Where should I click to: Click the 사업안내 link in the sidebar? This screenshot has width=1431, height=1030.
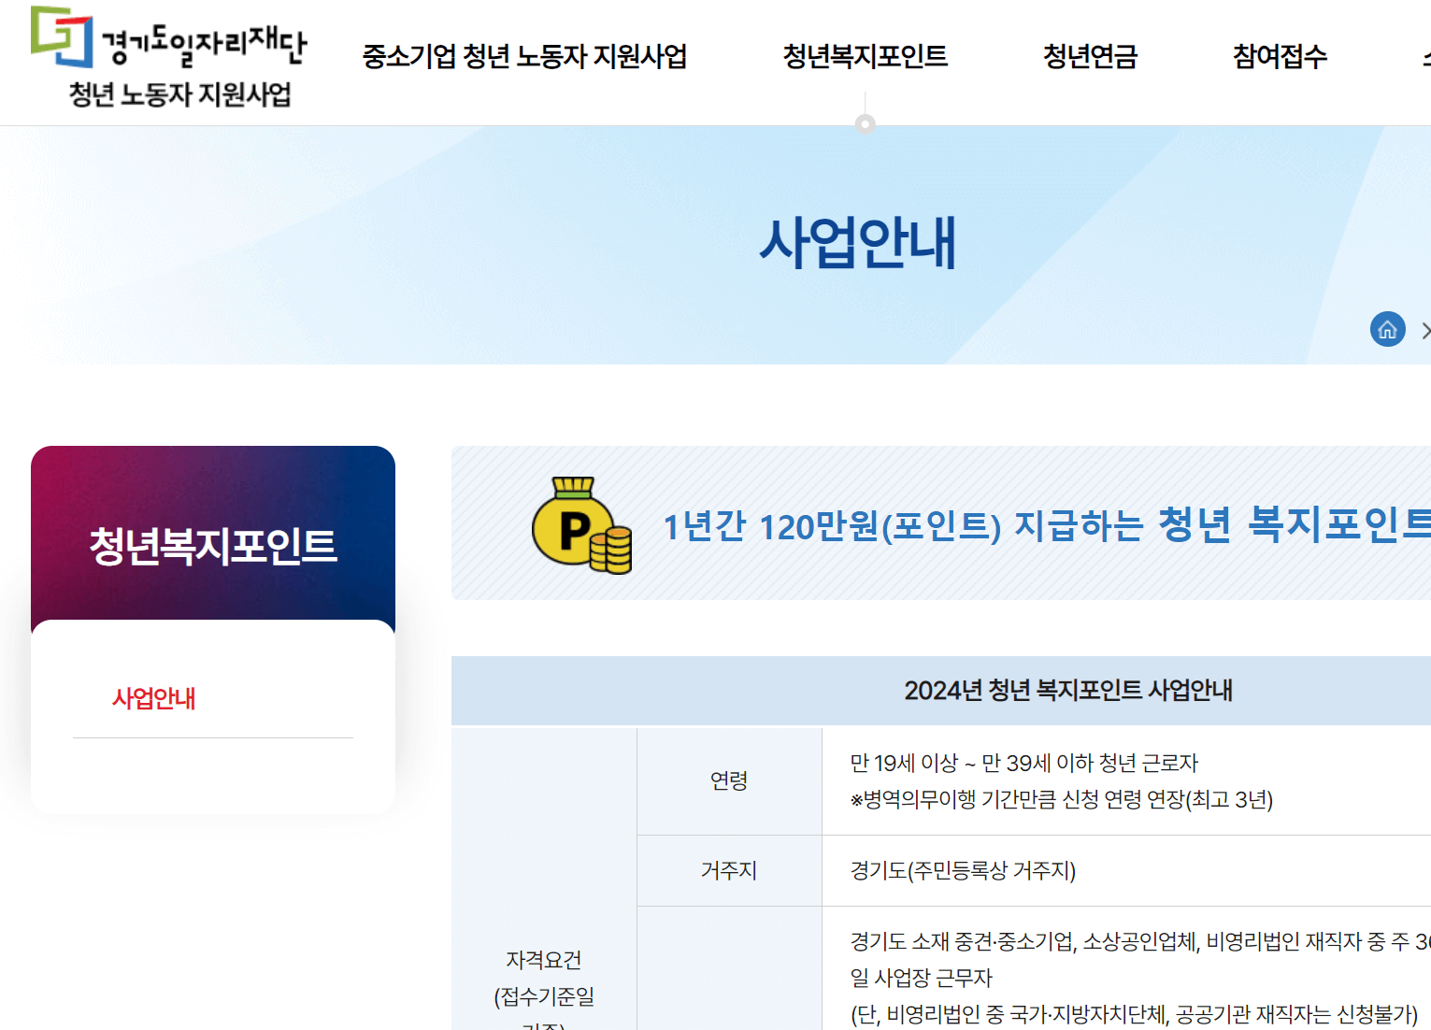154,698
